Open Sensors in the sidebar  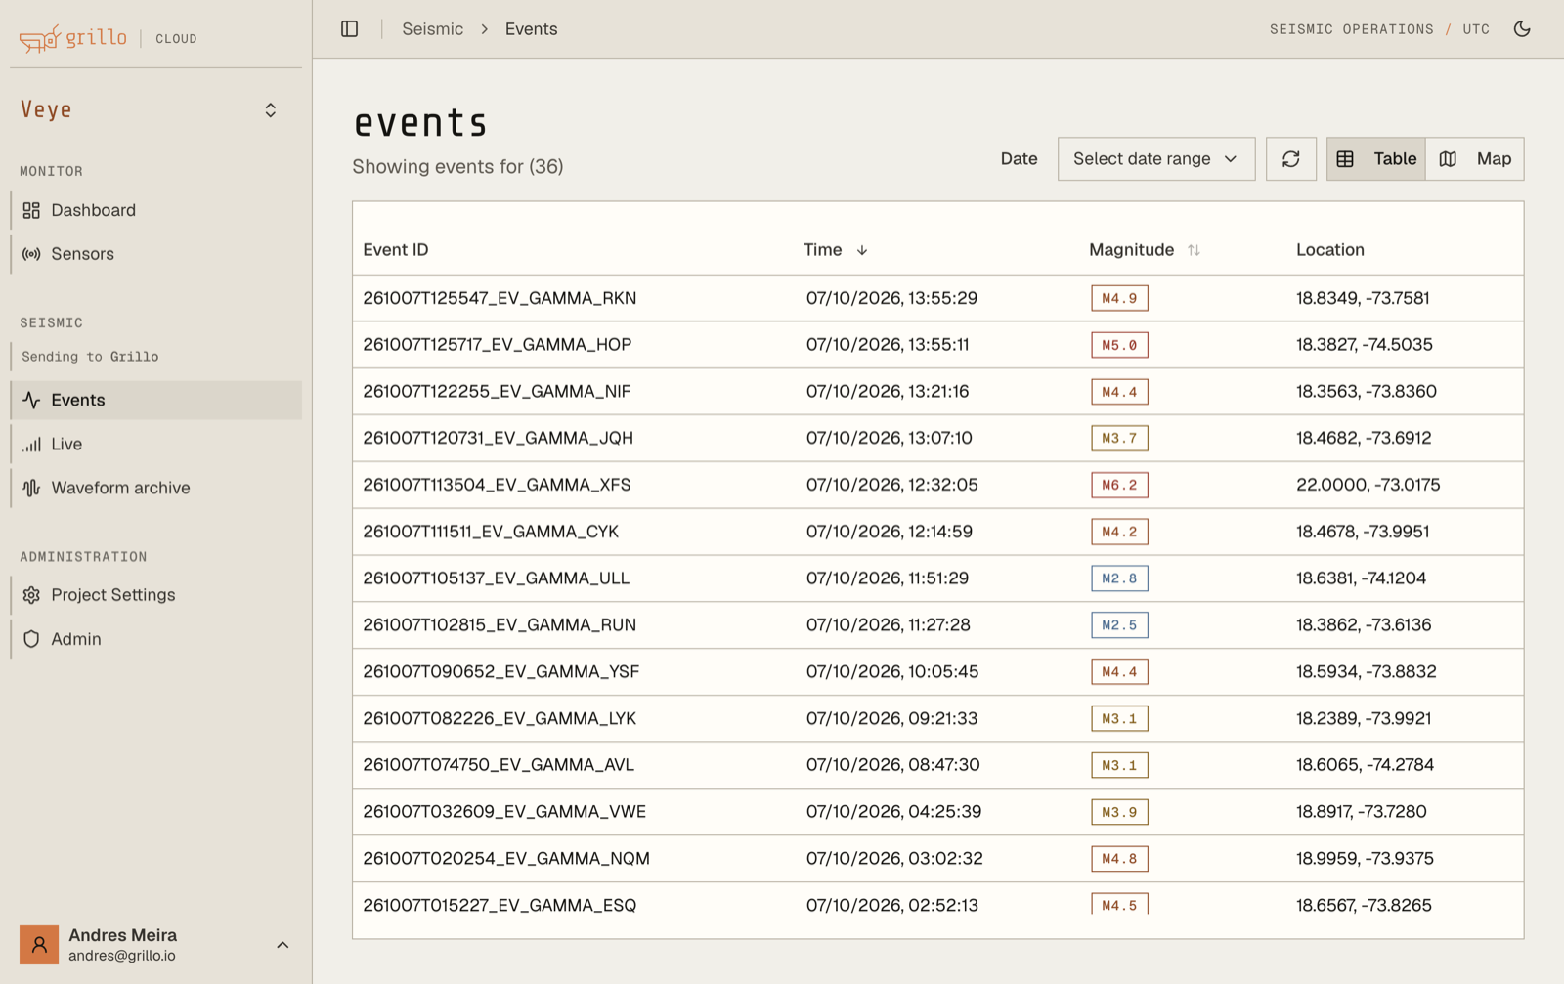[x=156, y=254]
